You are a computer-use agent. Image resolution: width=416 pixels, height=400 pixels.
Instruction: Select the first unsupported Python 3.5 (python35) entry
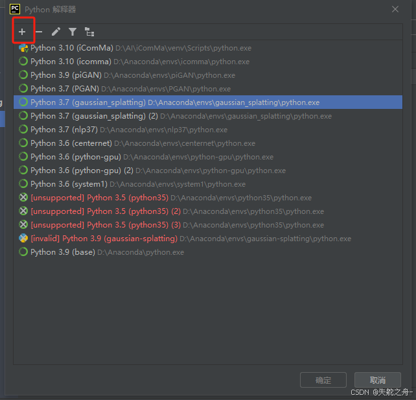(208, 198)
